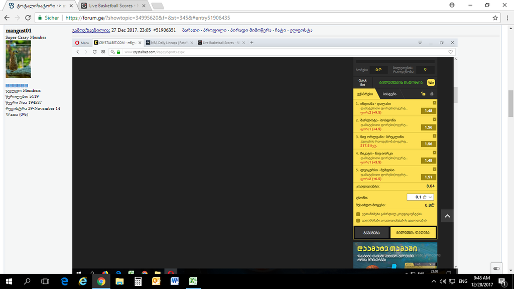514x289 pixels.
Task: Close the CRYSTALBET.COM tab in embedded Opera
Action: 140,43
